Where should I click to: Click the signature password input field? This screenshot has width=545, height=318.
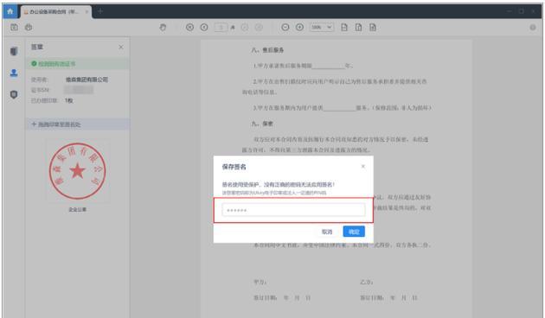pyautogui.click(x=293, y=210)
